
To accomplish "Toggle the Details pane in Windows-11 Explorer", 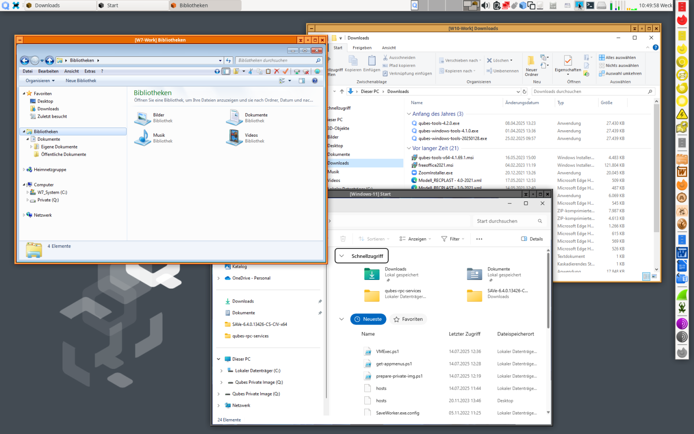I will (532, 239).
